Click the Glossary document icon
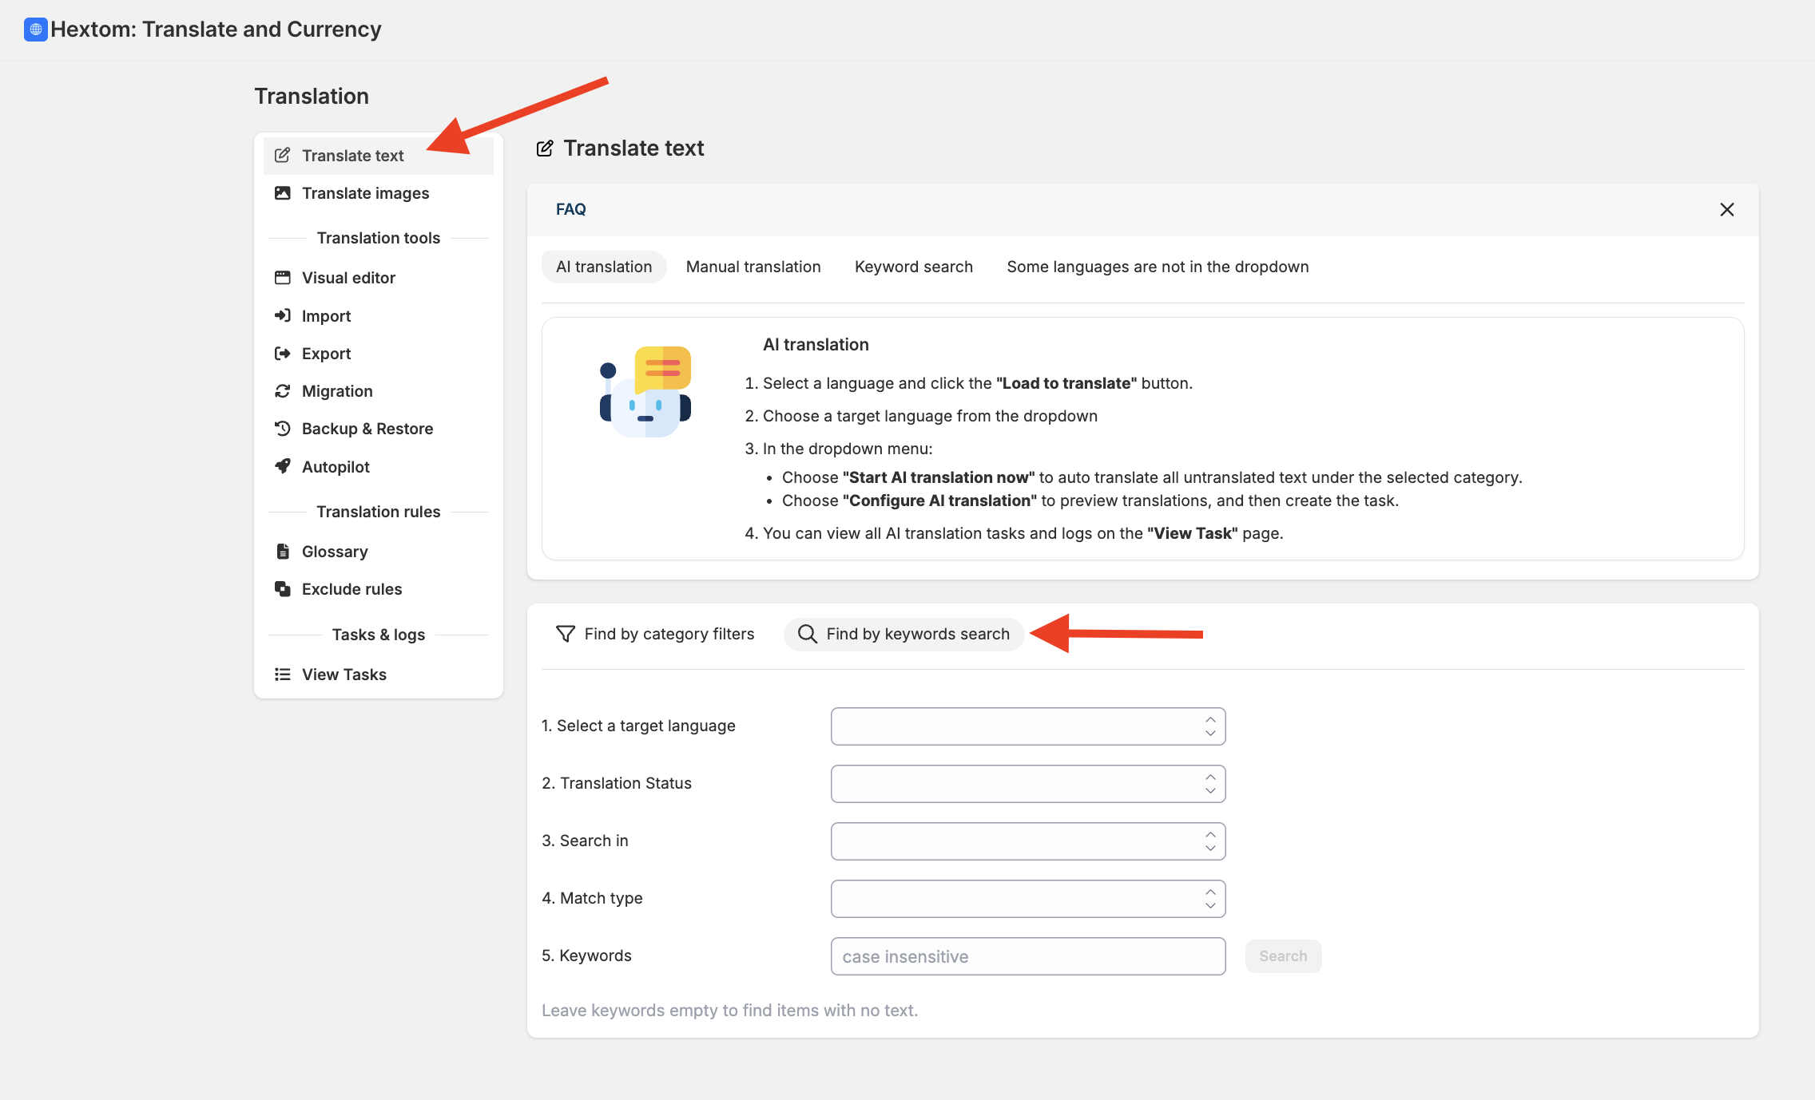This screenshot has height=1100, width=1815. point(282,551)
